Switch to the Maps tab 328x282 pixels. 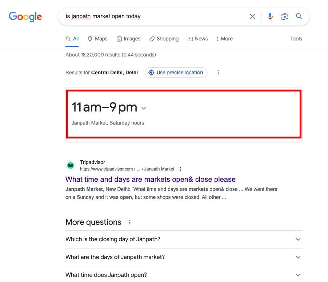point(97,39)
